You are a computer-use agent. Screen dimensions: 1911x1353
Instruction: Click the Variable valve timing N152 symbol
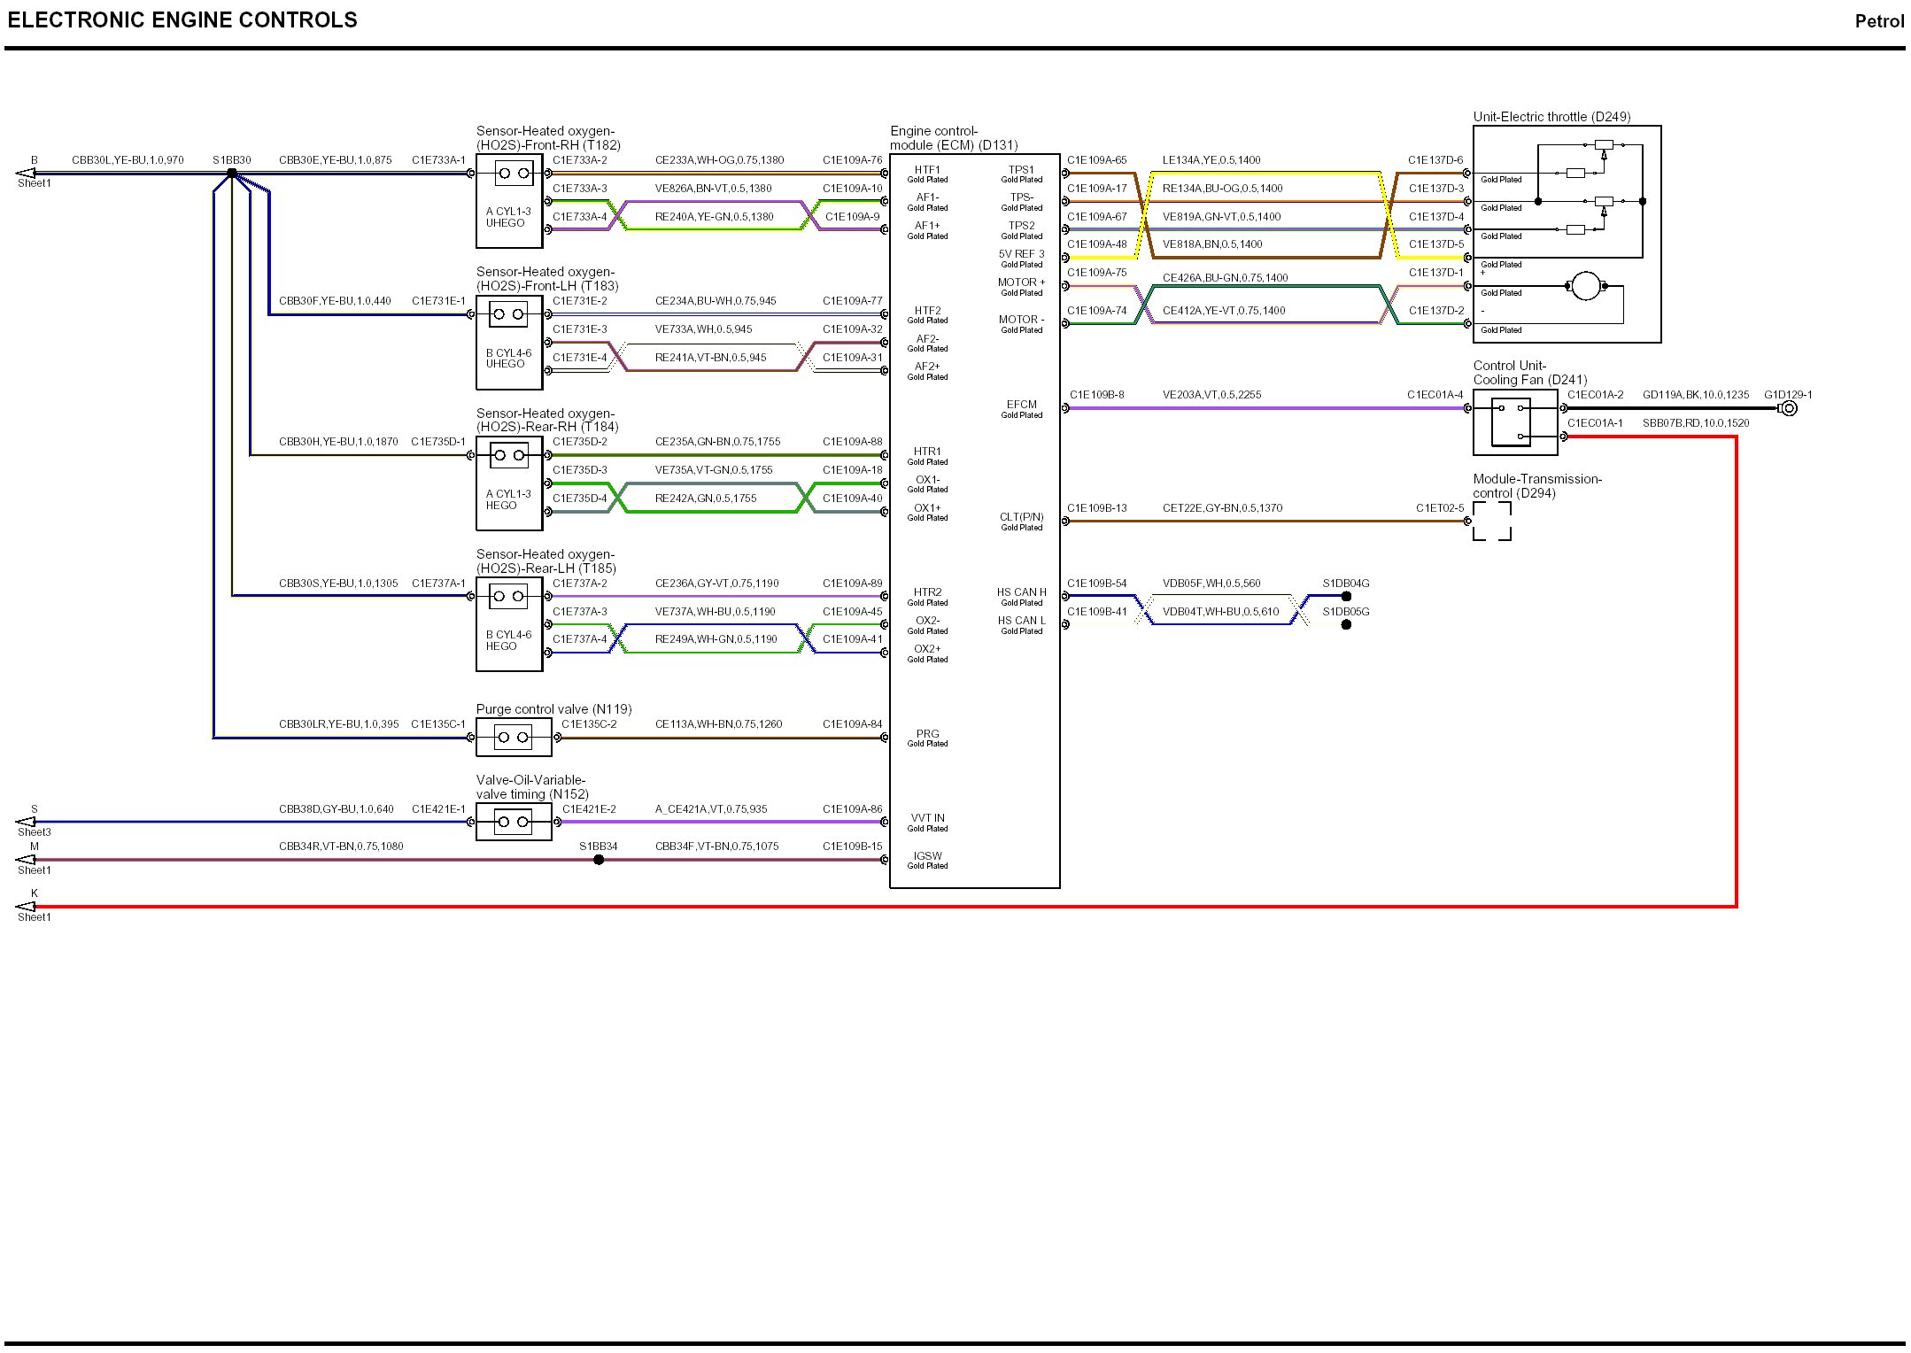pyautogui.click(x=514, y=822)
